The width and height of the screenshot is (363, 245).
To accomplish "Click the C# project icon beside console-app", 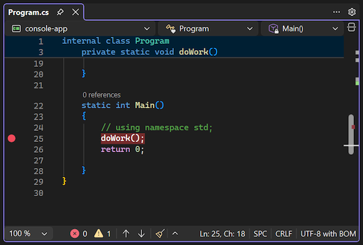I will 17,29.
